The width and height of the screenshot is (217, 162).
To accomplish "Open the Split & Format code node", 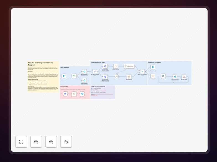I will 153,76.
